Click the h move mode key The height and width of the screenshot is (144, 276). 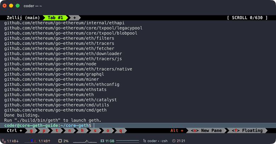tap(82, 131)
